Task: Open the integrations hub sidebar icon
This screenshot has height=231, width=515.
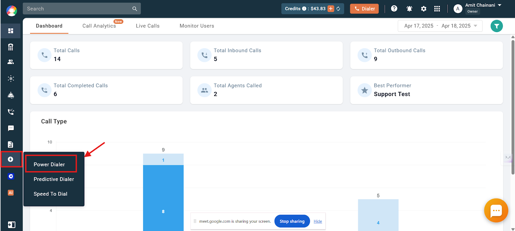Action: click(x=11, y=78)
